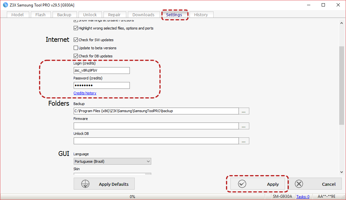Go to the Backup tab
This screenshot has width=346, height=200.
click(x=65, y=15)
